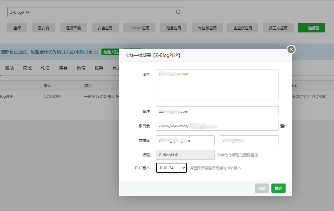Cancel the deployment with 取消
Image resolution: width=334 pixels, height=211 pixels.
point(262,188)
